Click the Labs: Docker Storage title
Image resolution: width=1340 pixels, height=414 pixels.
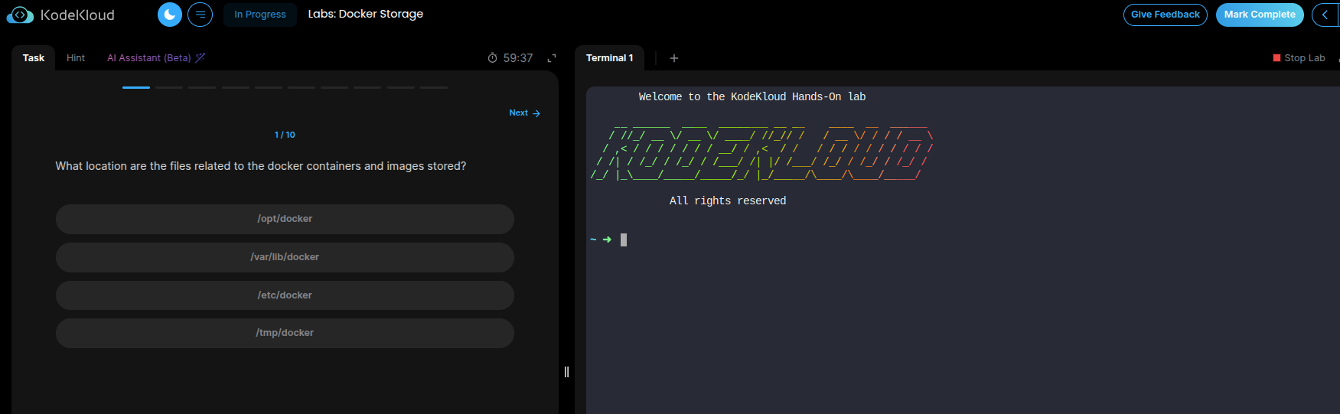[x=366, y=14]
